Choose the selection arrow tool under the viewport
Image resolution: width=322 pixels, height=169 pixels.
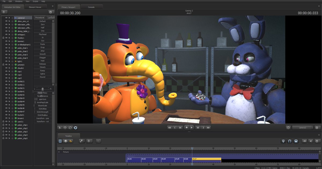tap(60, 128)
